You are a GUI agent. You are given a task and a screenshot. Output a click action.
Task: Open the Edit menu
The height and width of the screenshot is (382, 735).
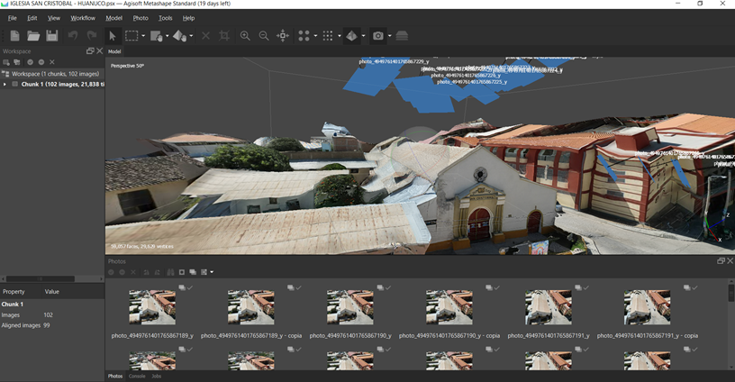(32, 18)
